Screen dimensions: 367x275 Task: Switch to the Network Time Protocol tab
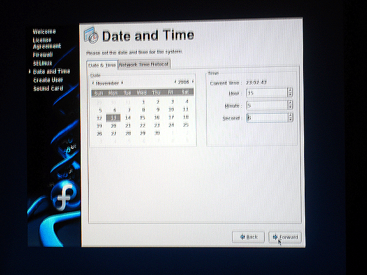click(144, 64)
